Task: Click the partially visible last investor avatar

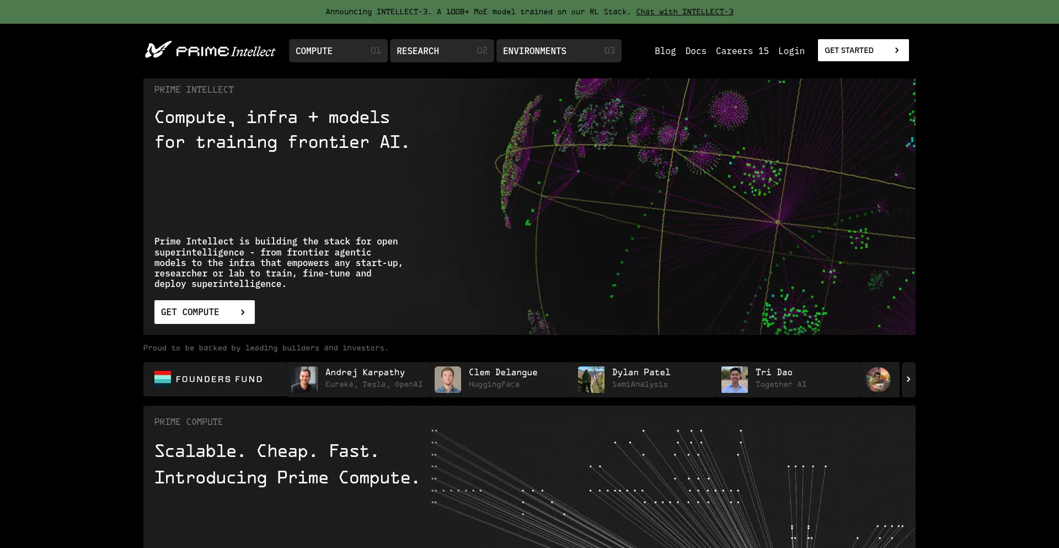Action: tap(878, 380)
